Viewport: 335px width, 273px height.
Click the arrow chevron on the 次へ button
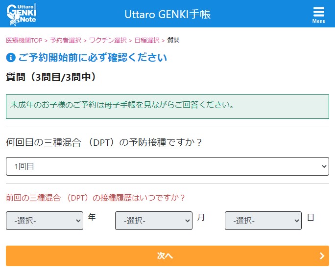(x=322, y=256)
